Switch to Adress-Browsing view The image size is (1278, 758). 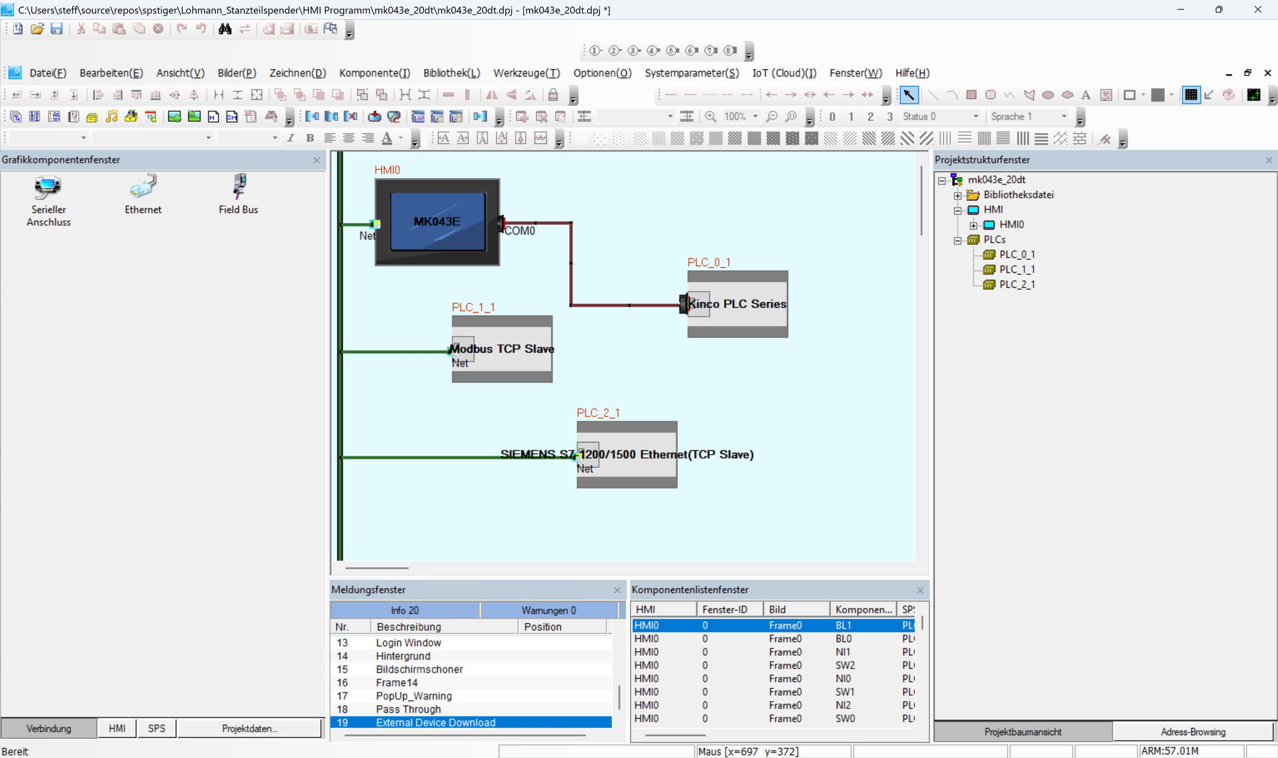click(x=1192, y=731)
